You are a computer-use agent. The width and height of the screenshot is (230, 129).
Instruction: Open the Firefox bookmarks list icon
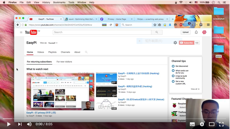pos(160,25)
